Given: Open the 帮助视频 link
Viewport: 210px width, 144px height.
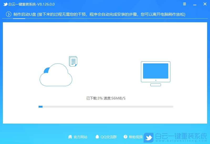Looking at the screenshot, I should 136,137.
